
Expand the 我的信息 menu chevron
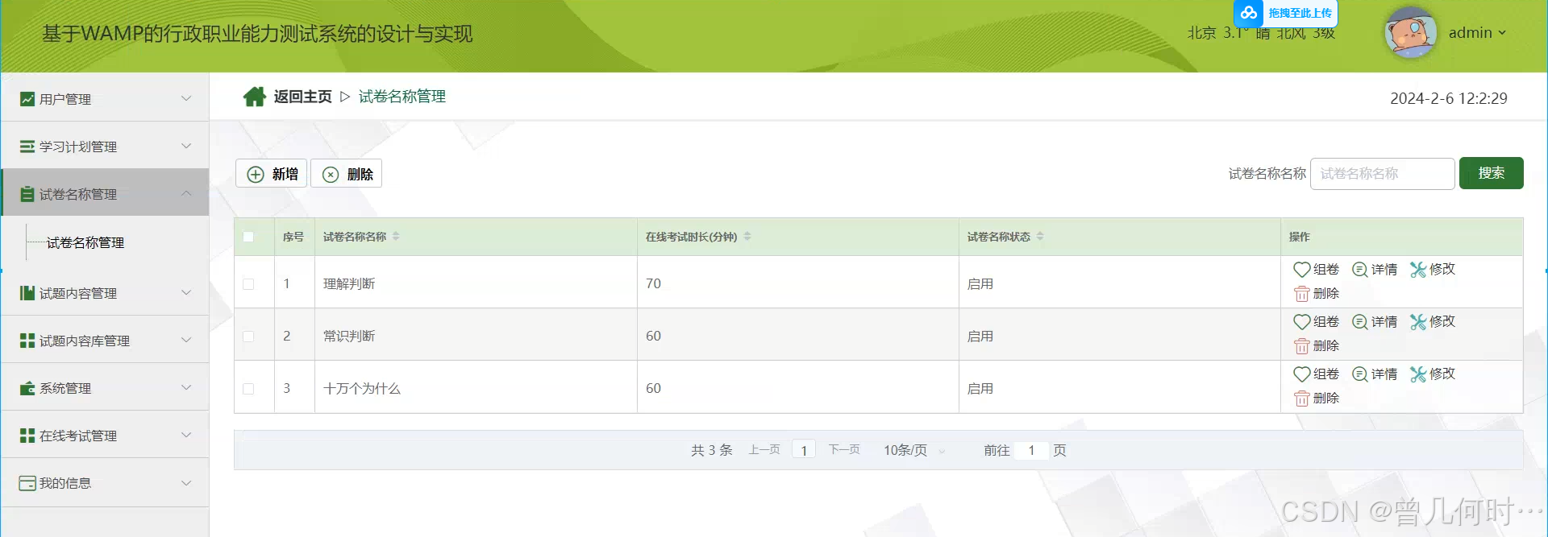[186, 482]
